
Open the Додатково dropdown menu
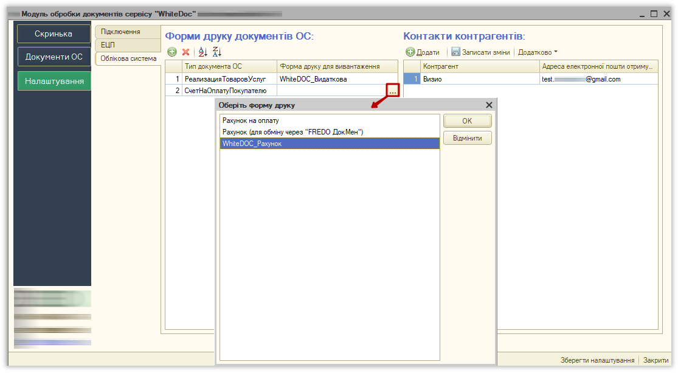[x=538, y=52]
